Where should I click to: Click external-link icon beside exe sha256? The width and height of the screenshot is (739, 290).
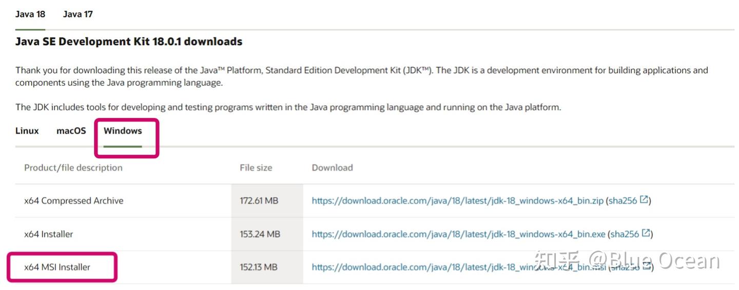[646, 233]
